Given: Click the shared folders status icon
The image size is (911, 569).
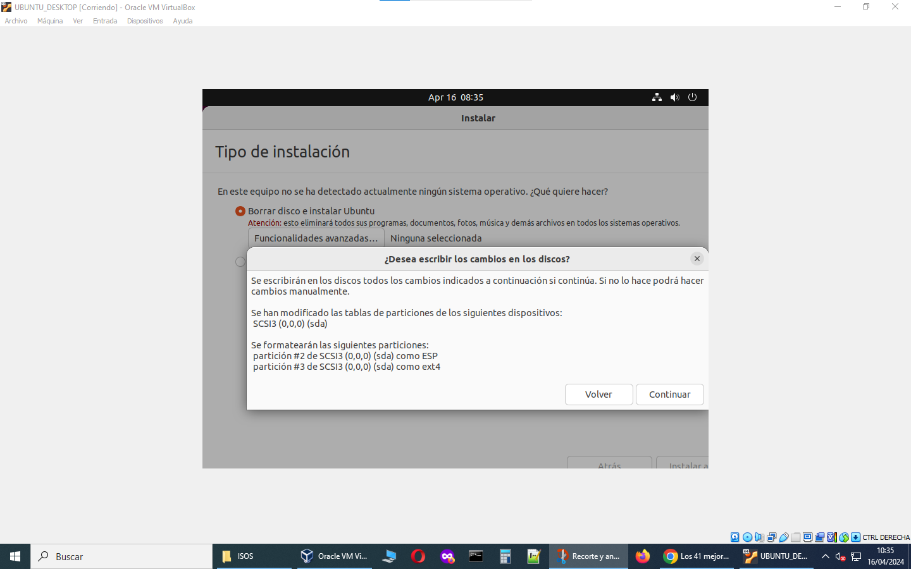Looking at the screenshot, I should [796, 537].
